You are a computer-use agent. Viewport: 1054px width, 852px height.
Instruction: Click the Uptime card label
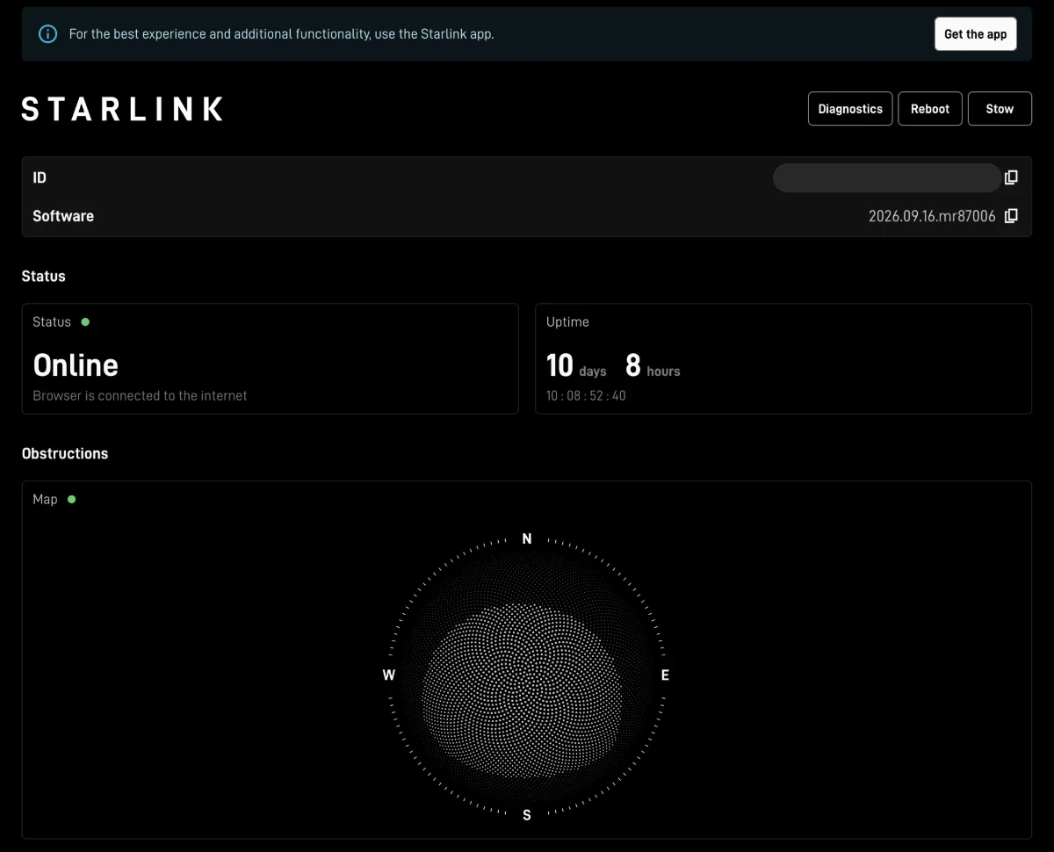tap(567, 321)
